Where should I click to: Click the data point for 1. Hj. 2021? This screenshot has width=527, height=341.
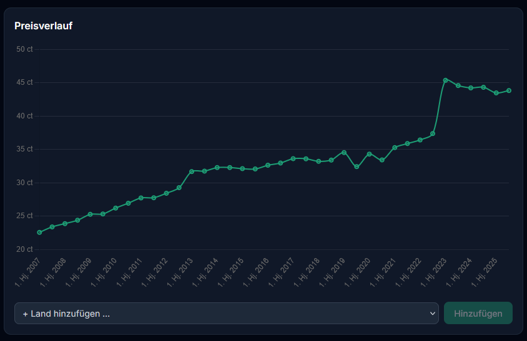point(395,147)
